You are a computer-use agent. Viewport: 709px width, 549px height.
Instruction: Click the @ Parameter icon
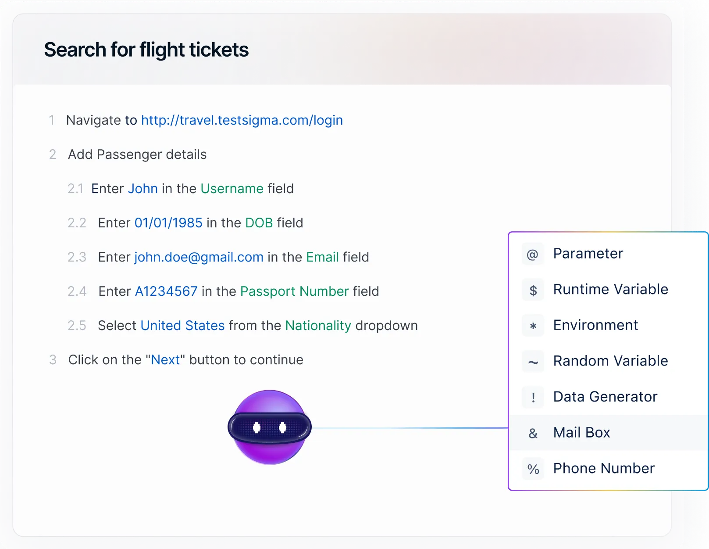(x=533, y=254)
